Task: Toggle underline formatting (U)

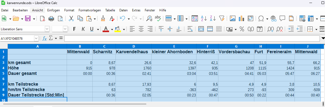Action: 92,29
